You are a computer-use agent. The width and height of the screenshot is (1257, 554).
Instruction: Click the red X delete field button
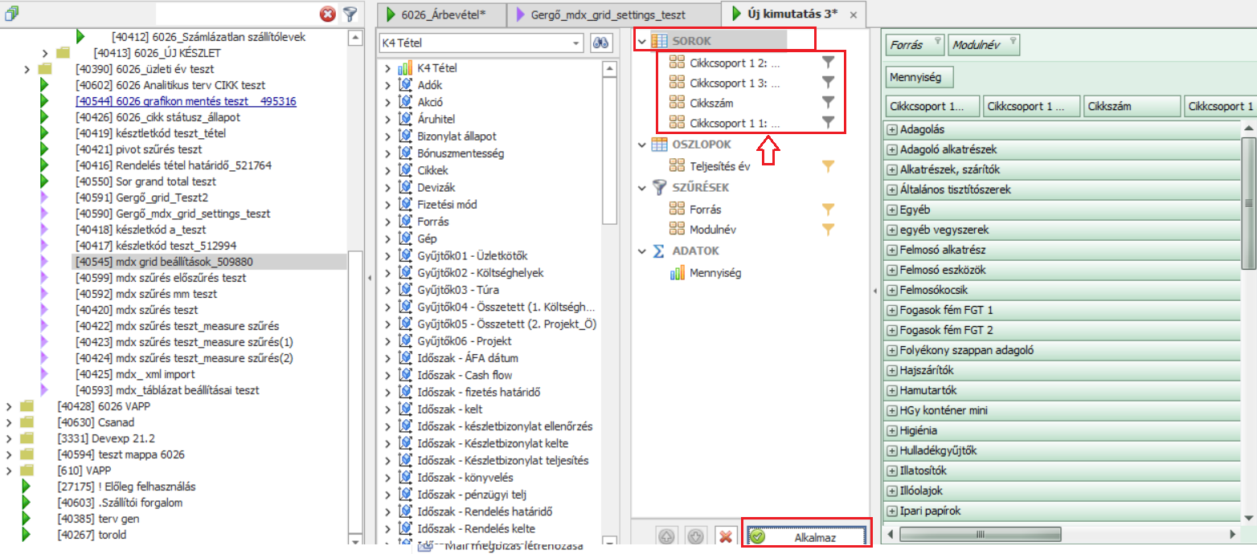click(725, 537)
